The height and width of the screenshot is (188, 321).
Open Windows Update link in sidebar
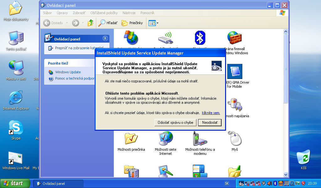point(68,72)
